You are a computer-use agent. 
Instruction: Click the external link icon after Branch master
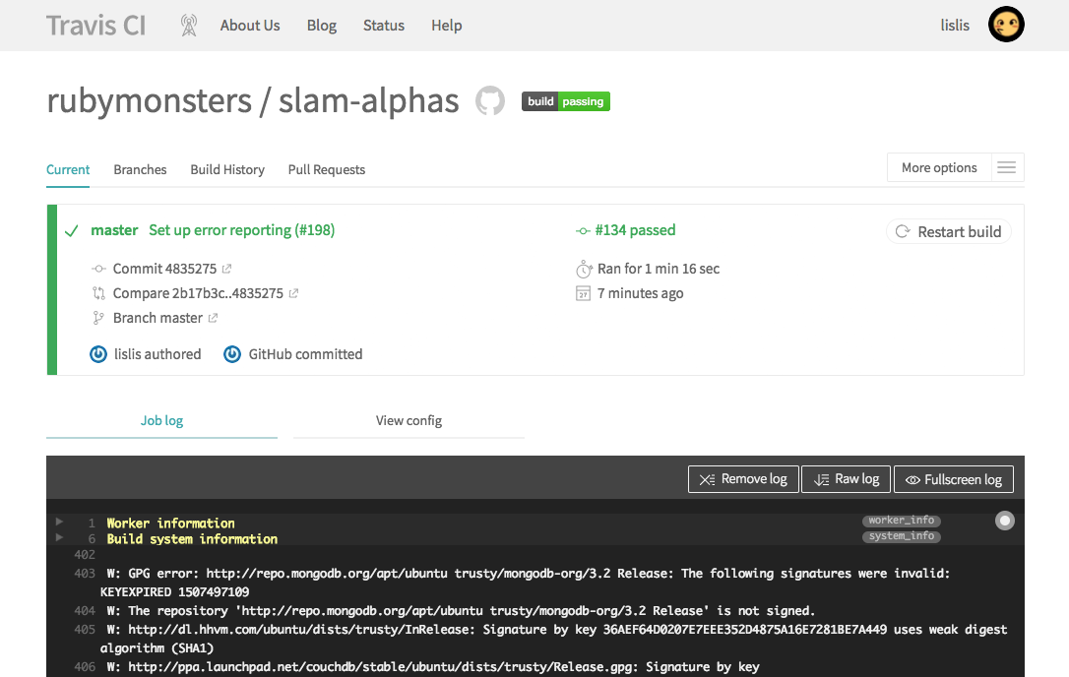pos(213,318)
